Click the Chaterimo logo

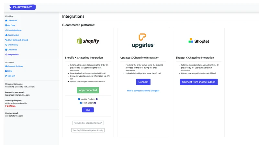point(23,7)
